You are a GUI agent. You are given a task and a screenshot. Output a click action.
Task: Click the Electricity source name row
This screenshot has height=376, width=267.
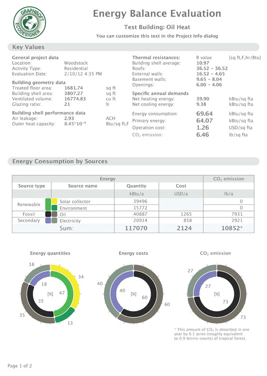(x=70, y=221)
